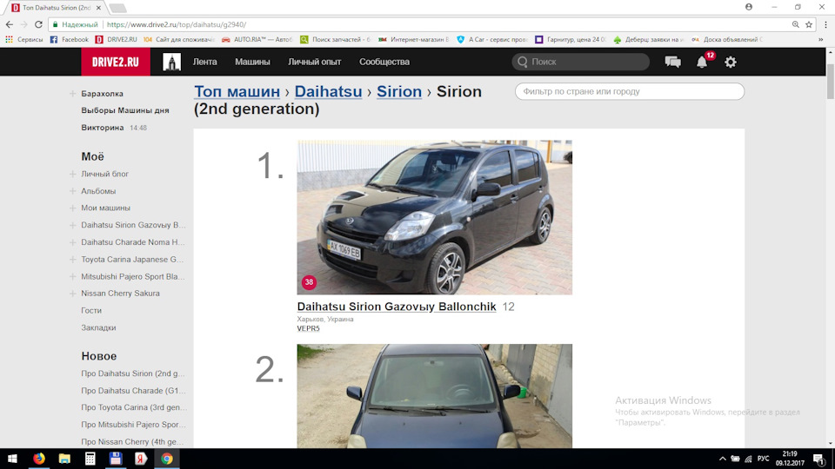
Task: Open the Машины menu item
Action: 252,62
